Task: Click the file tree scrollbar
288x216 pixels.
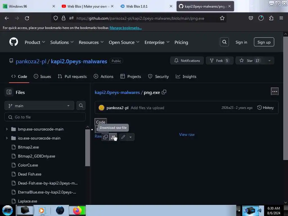Action: pyautogui.click(x=88, y=147)
